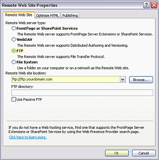This screenshot has height=160, width=159.
Task: Focus the FTP directory input field
Action: (82, 93)
